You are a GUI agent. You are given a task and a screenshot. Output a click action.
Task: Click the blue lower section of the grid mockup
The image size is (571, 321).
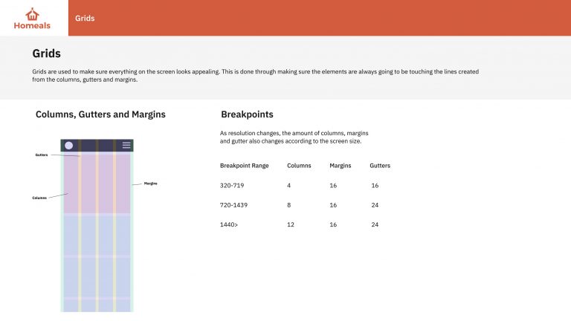coord(97,262)
